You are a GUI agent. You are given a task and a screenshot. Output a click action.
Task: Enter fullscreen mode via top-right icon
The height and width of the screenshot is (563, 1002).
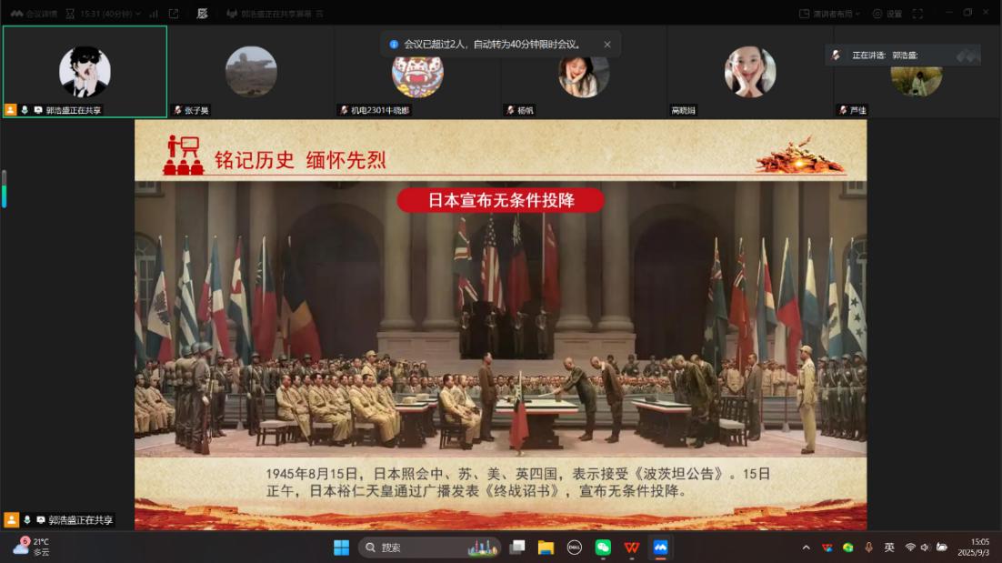(917, 14)
